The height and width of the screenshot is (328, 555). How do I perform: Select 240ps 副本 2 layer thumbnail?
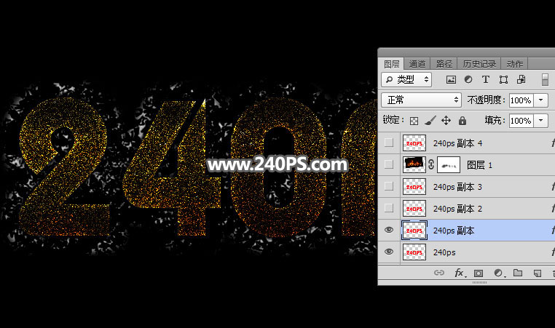click(414, 209)
